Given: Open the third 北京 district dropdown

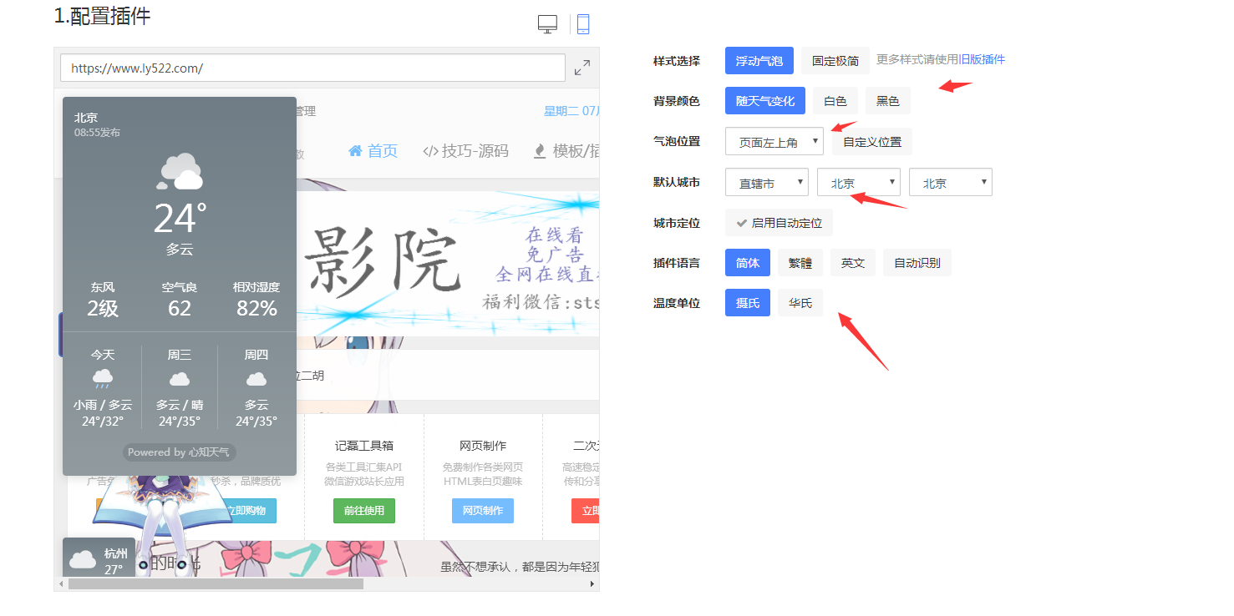Looking at the screenshot, I should (x=950, y=183).
